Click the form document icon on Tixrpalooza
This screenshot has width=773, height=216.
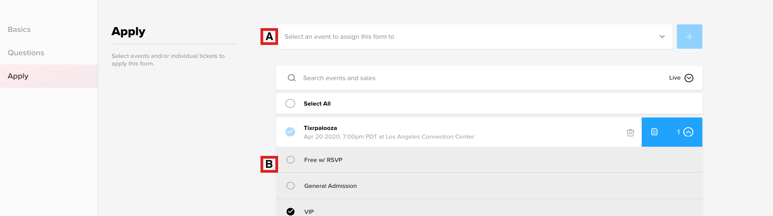(x=654, y=132)
